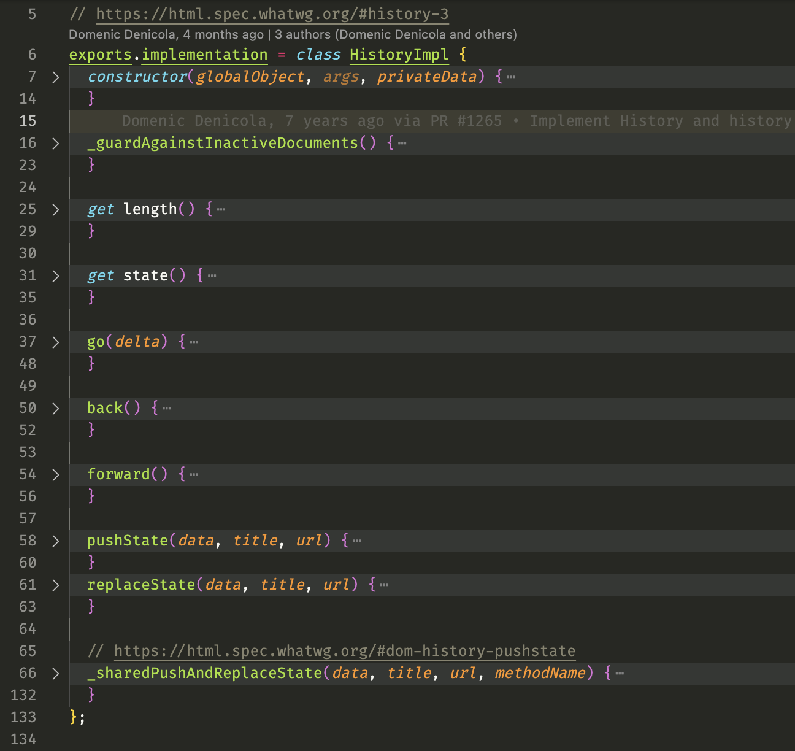The width and height of the screenshot is (795, 751).
Task: Click the folded ellipsis after _guardAgainstInactiveDocuments
Action: [402, 143]
